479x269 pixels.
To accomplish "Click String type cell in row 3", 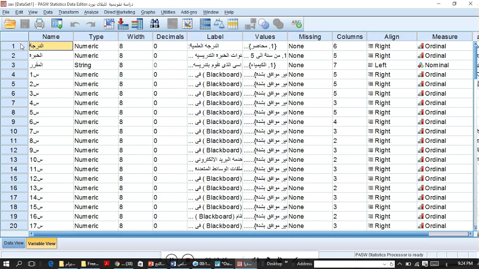I will coord(96,65).
